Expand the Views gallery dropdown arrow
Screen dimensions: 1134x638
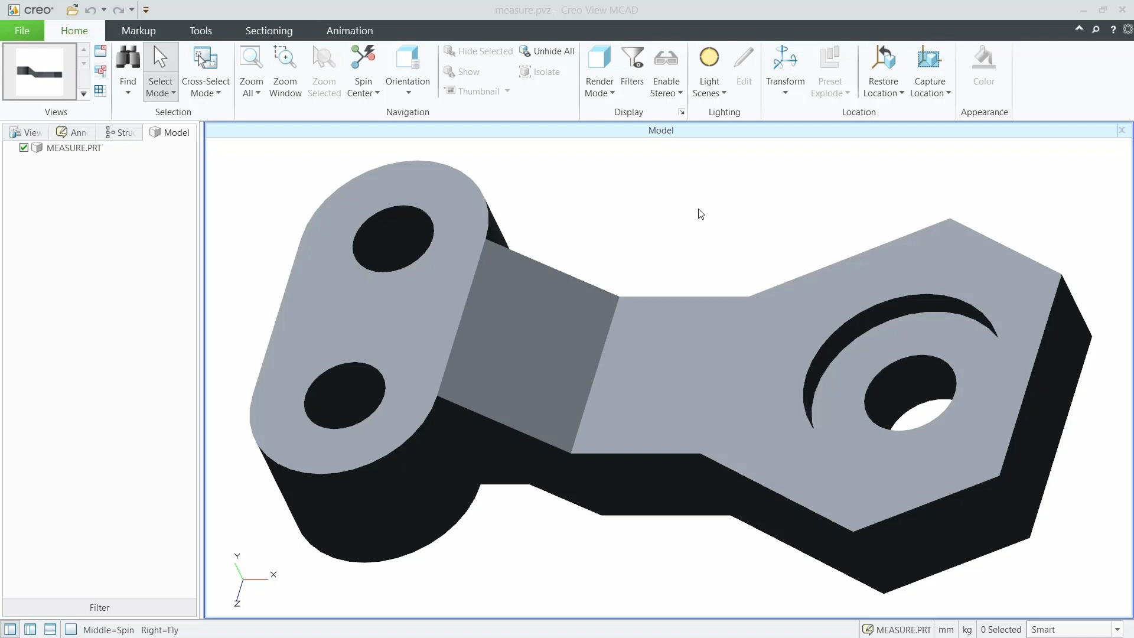coord(83,94)
